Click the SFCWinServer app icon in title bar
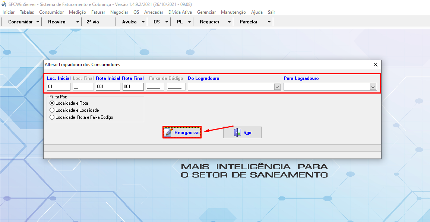 pyautogui.click(x=4, y=4)
